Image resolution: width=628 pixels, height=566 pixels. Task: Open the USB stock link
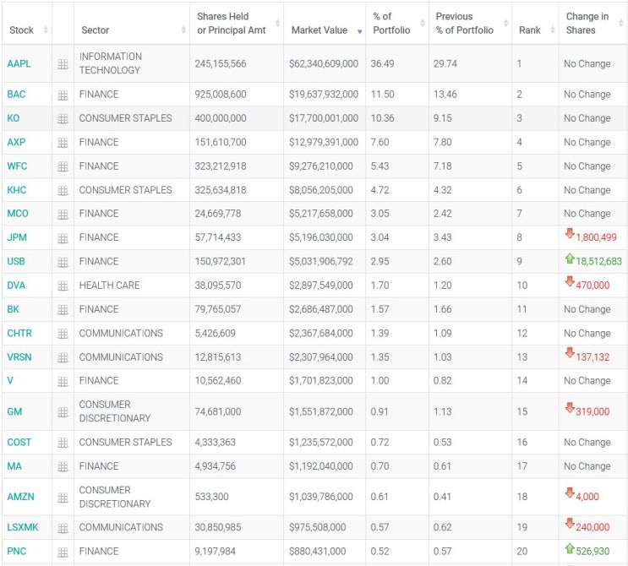pos(16,261)
